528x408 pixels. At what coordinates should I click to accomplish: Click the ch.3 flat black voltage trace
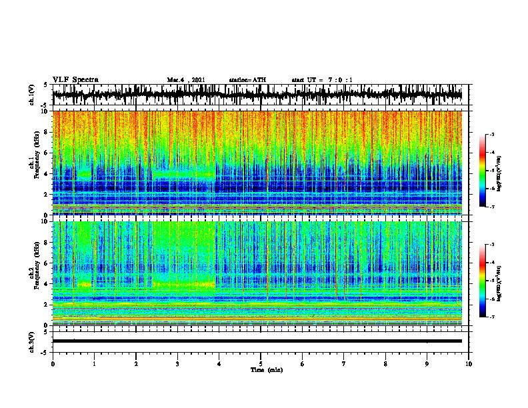pos(257,341)
